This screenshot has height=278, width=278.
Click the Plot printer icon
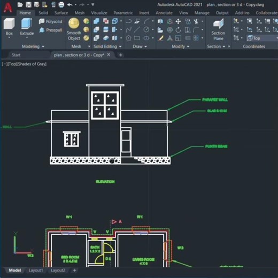click(x=61, y=5)
